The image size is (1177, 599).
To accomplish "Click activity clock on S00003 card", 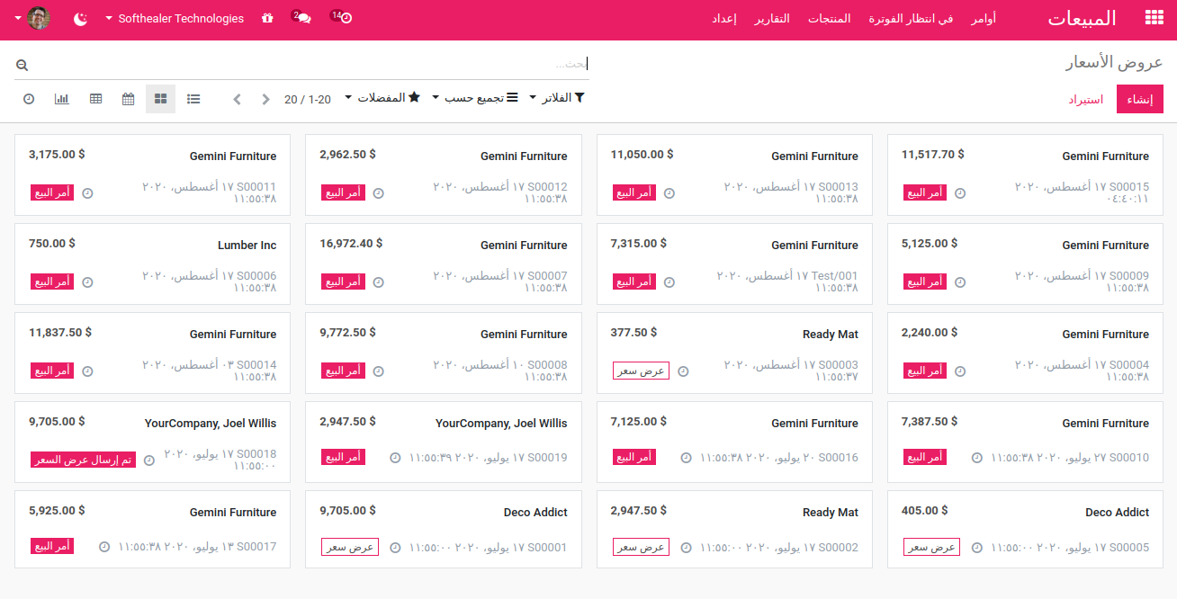I will [x=683, y=371].
